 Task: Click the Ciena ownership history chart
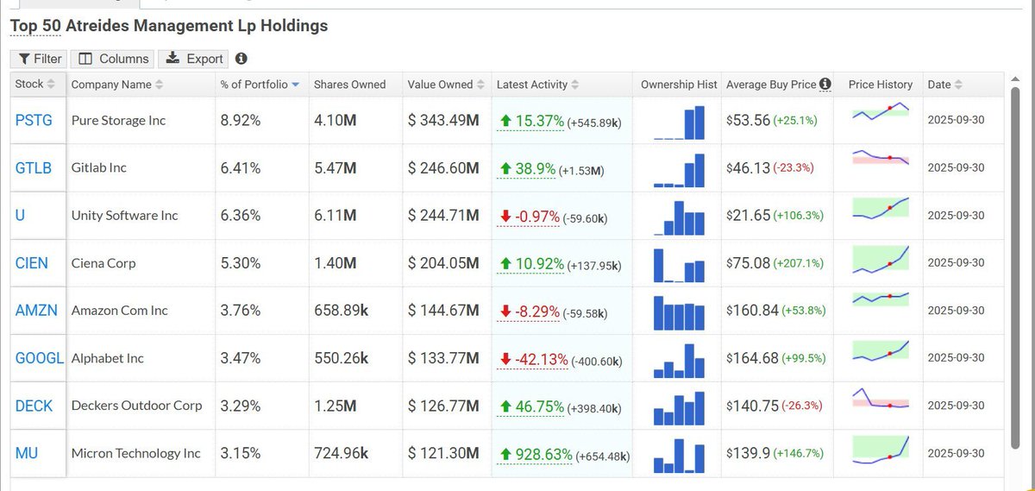coord(679,265)
